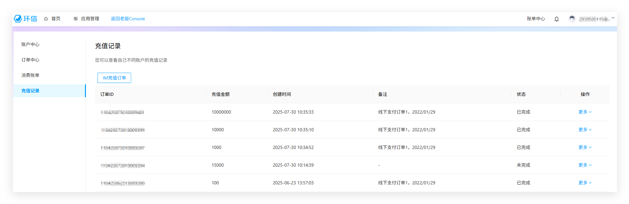The width and height of the screenshot is (629, 204).
Task: Click the IM充值订单 button
Action: click(x=114, y=78)
